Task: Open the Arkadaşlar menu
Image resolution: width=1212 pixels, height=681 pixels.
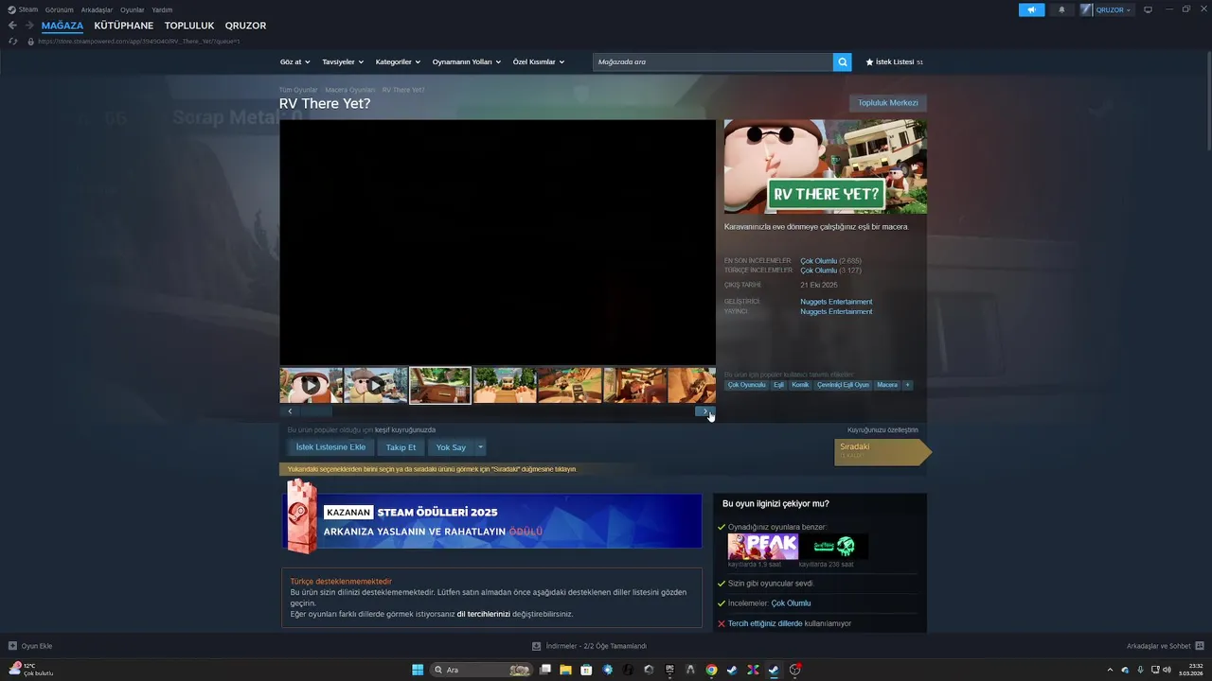Action: click(97, 9)
